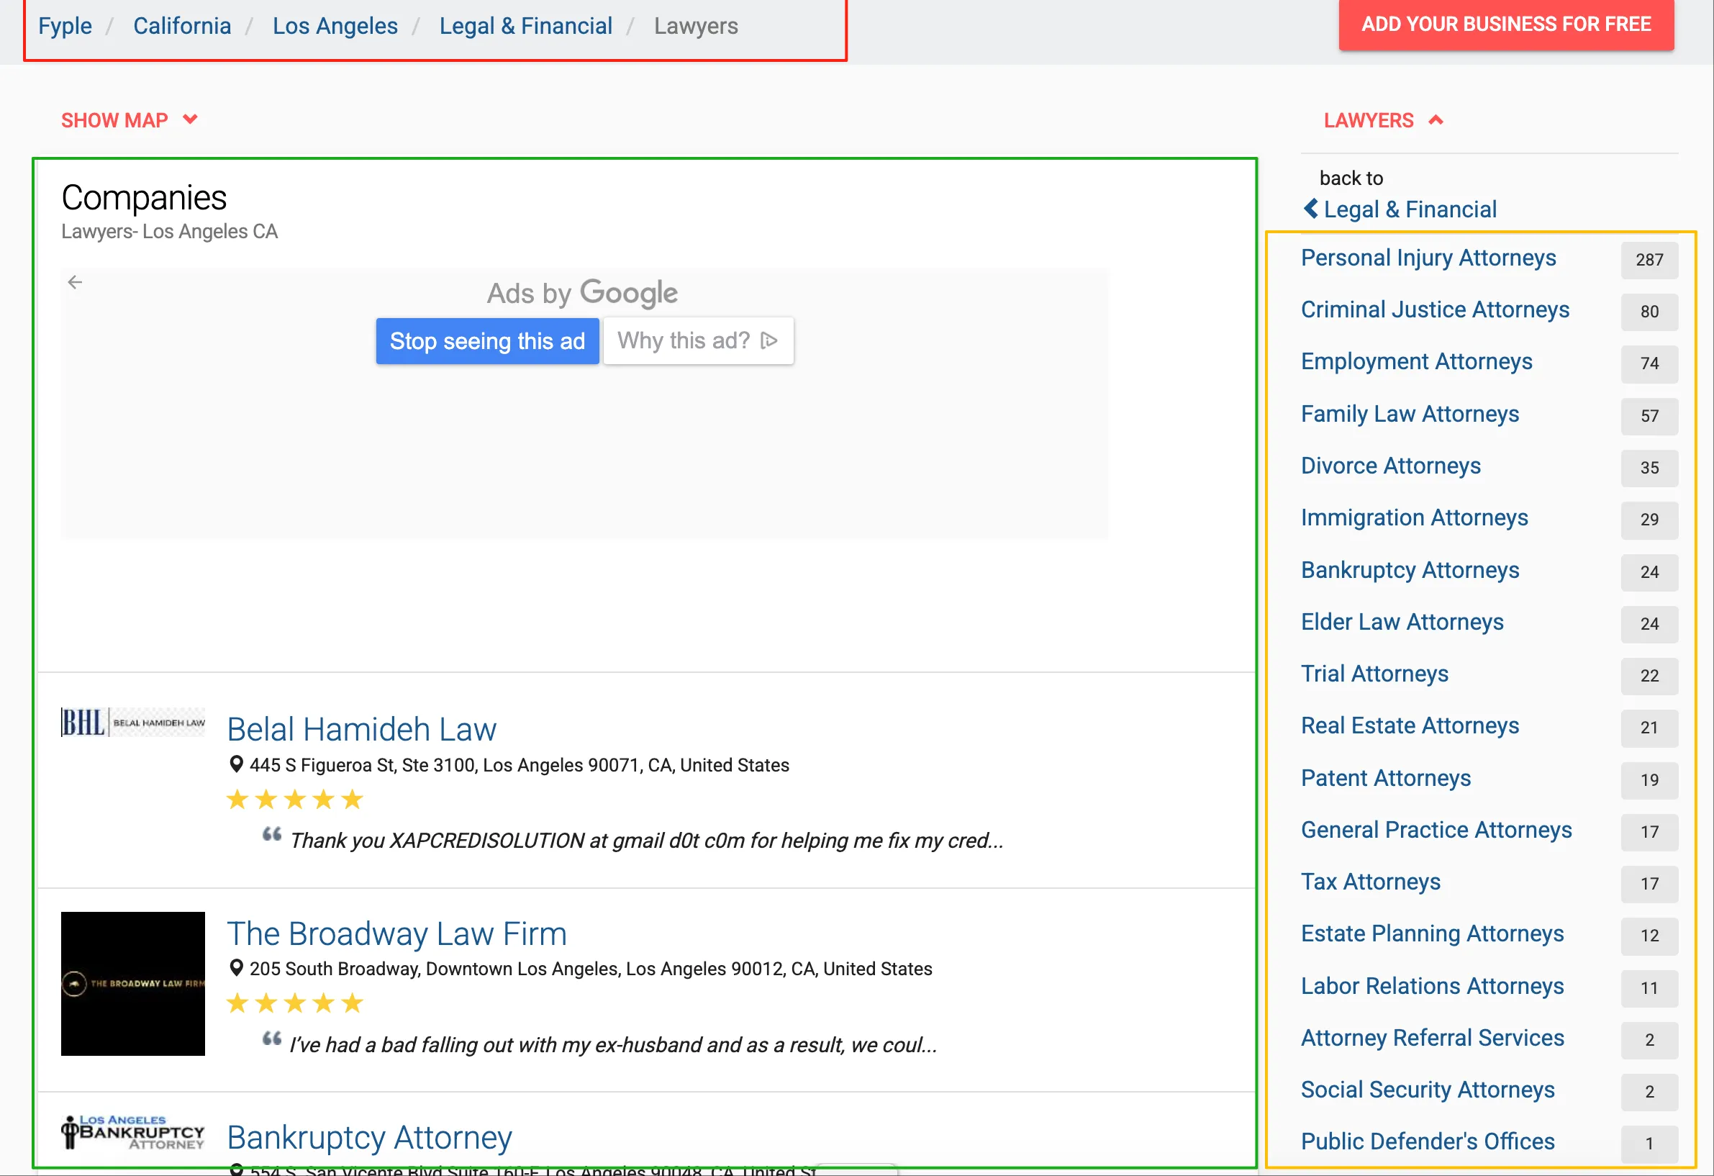Open the California breadcrumb link
The image size is (1714, 1176).
[x=181, y=26]
